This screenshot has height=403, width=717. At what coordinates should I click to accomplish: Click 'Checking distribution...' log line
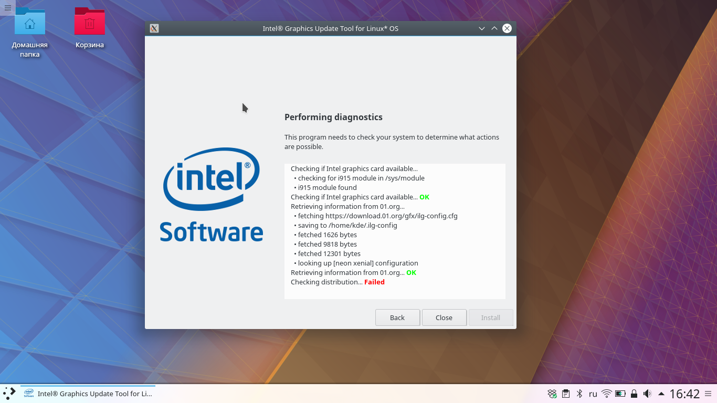(x=326, y=282)
